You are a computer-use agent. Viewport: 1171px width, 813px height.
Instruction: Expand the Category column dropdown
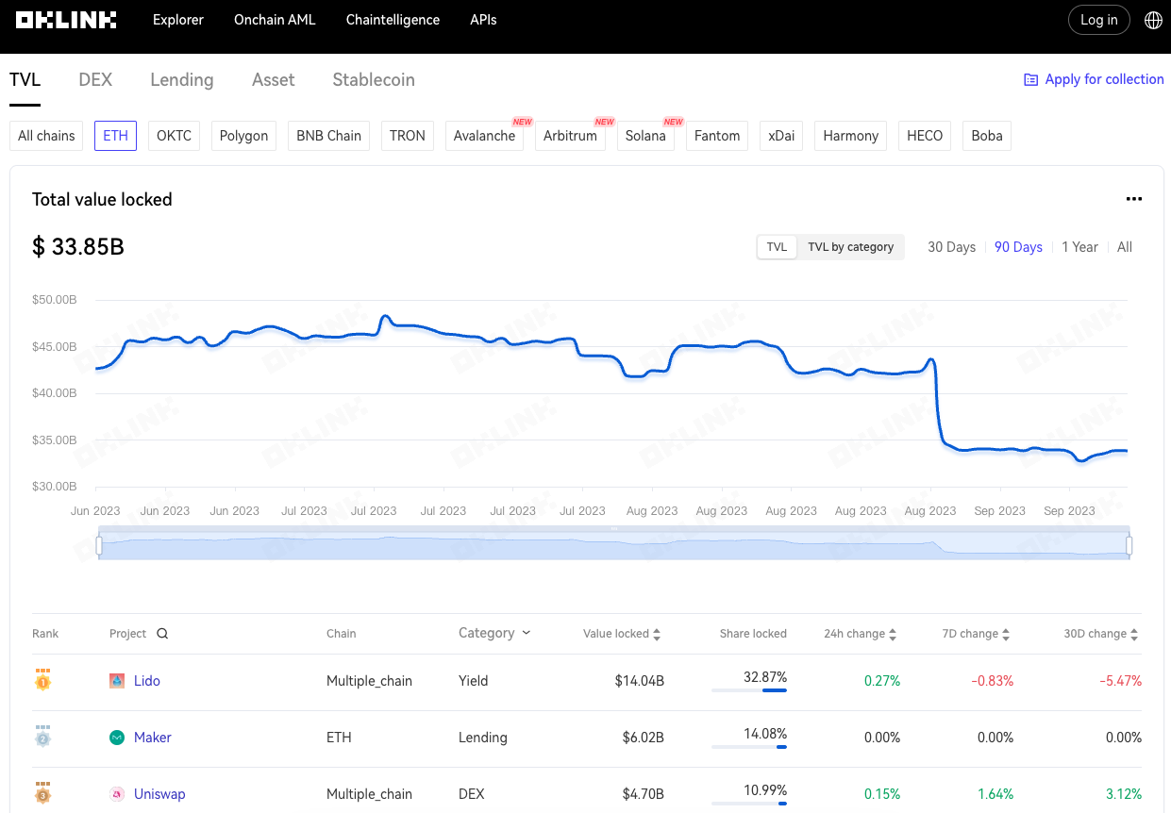coord(526,633)
